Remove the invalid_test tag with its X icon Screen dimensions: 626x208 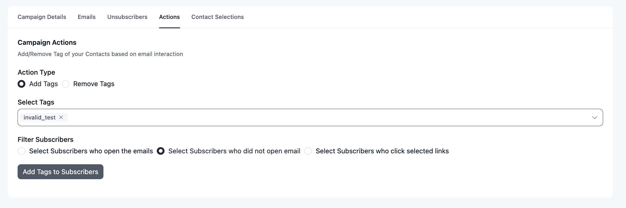click(61, 117)
